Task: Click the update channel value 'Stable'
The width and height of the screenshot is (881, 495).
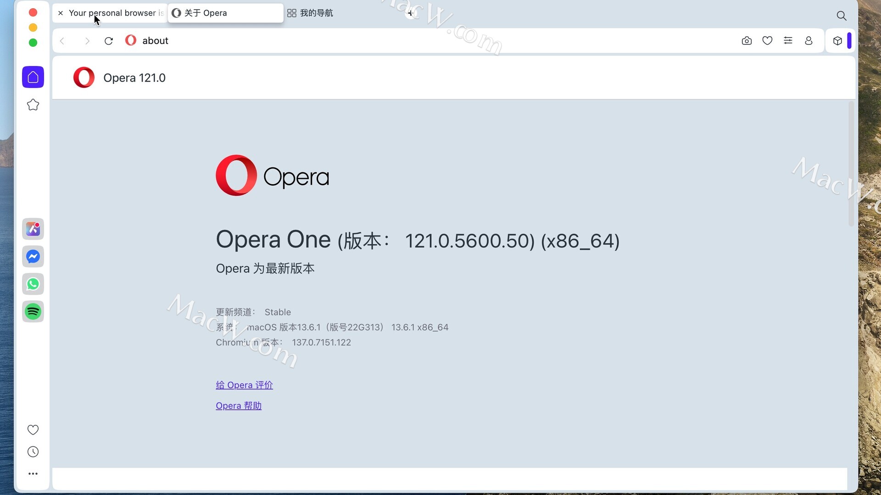Action: pyautogui.click(x=278, y=312)
